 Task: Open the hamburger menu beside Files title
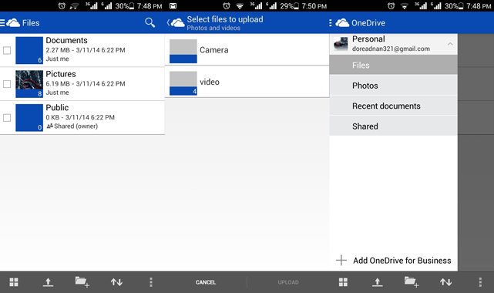(2, 22)
